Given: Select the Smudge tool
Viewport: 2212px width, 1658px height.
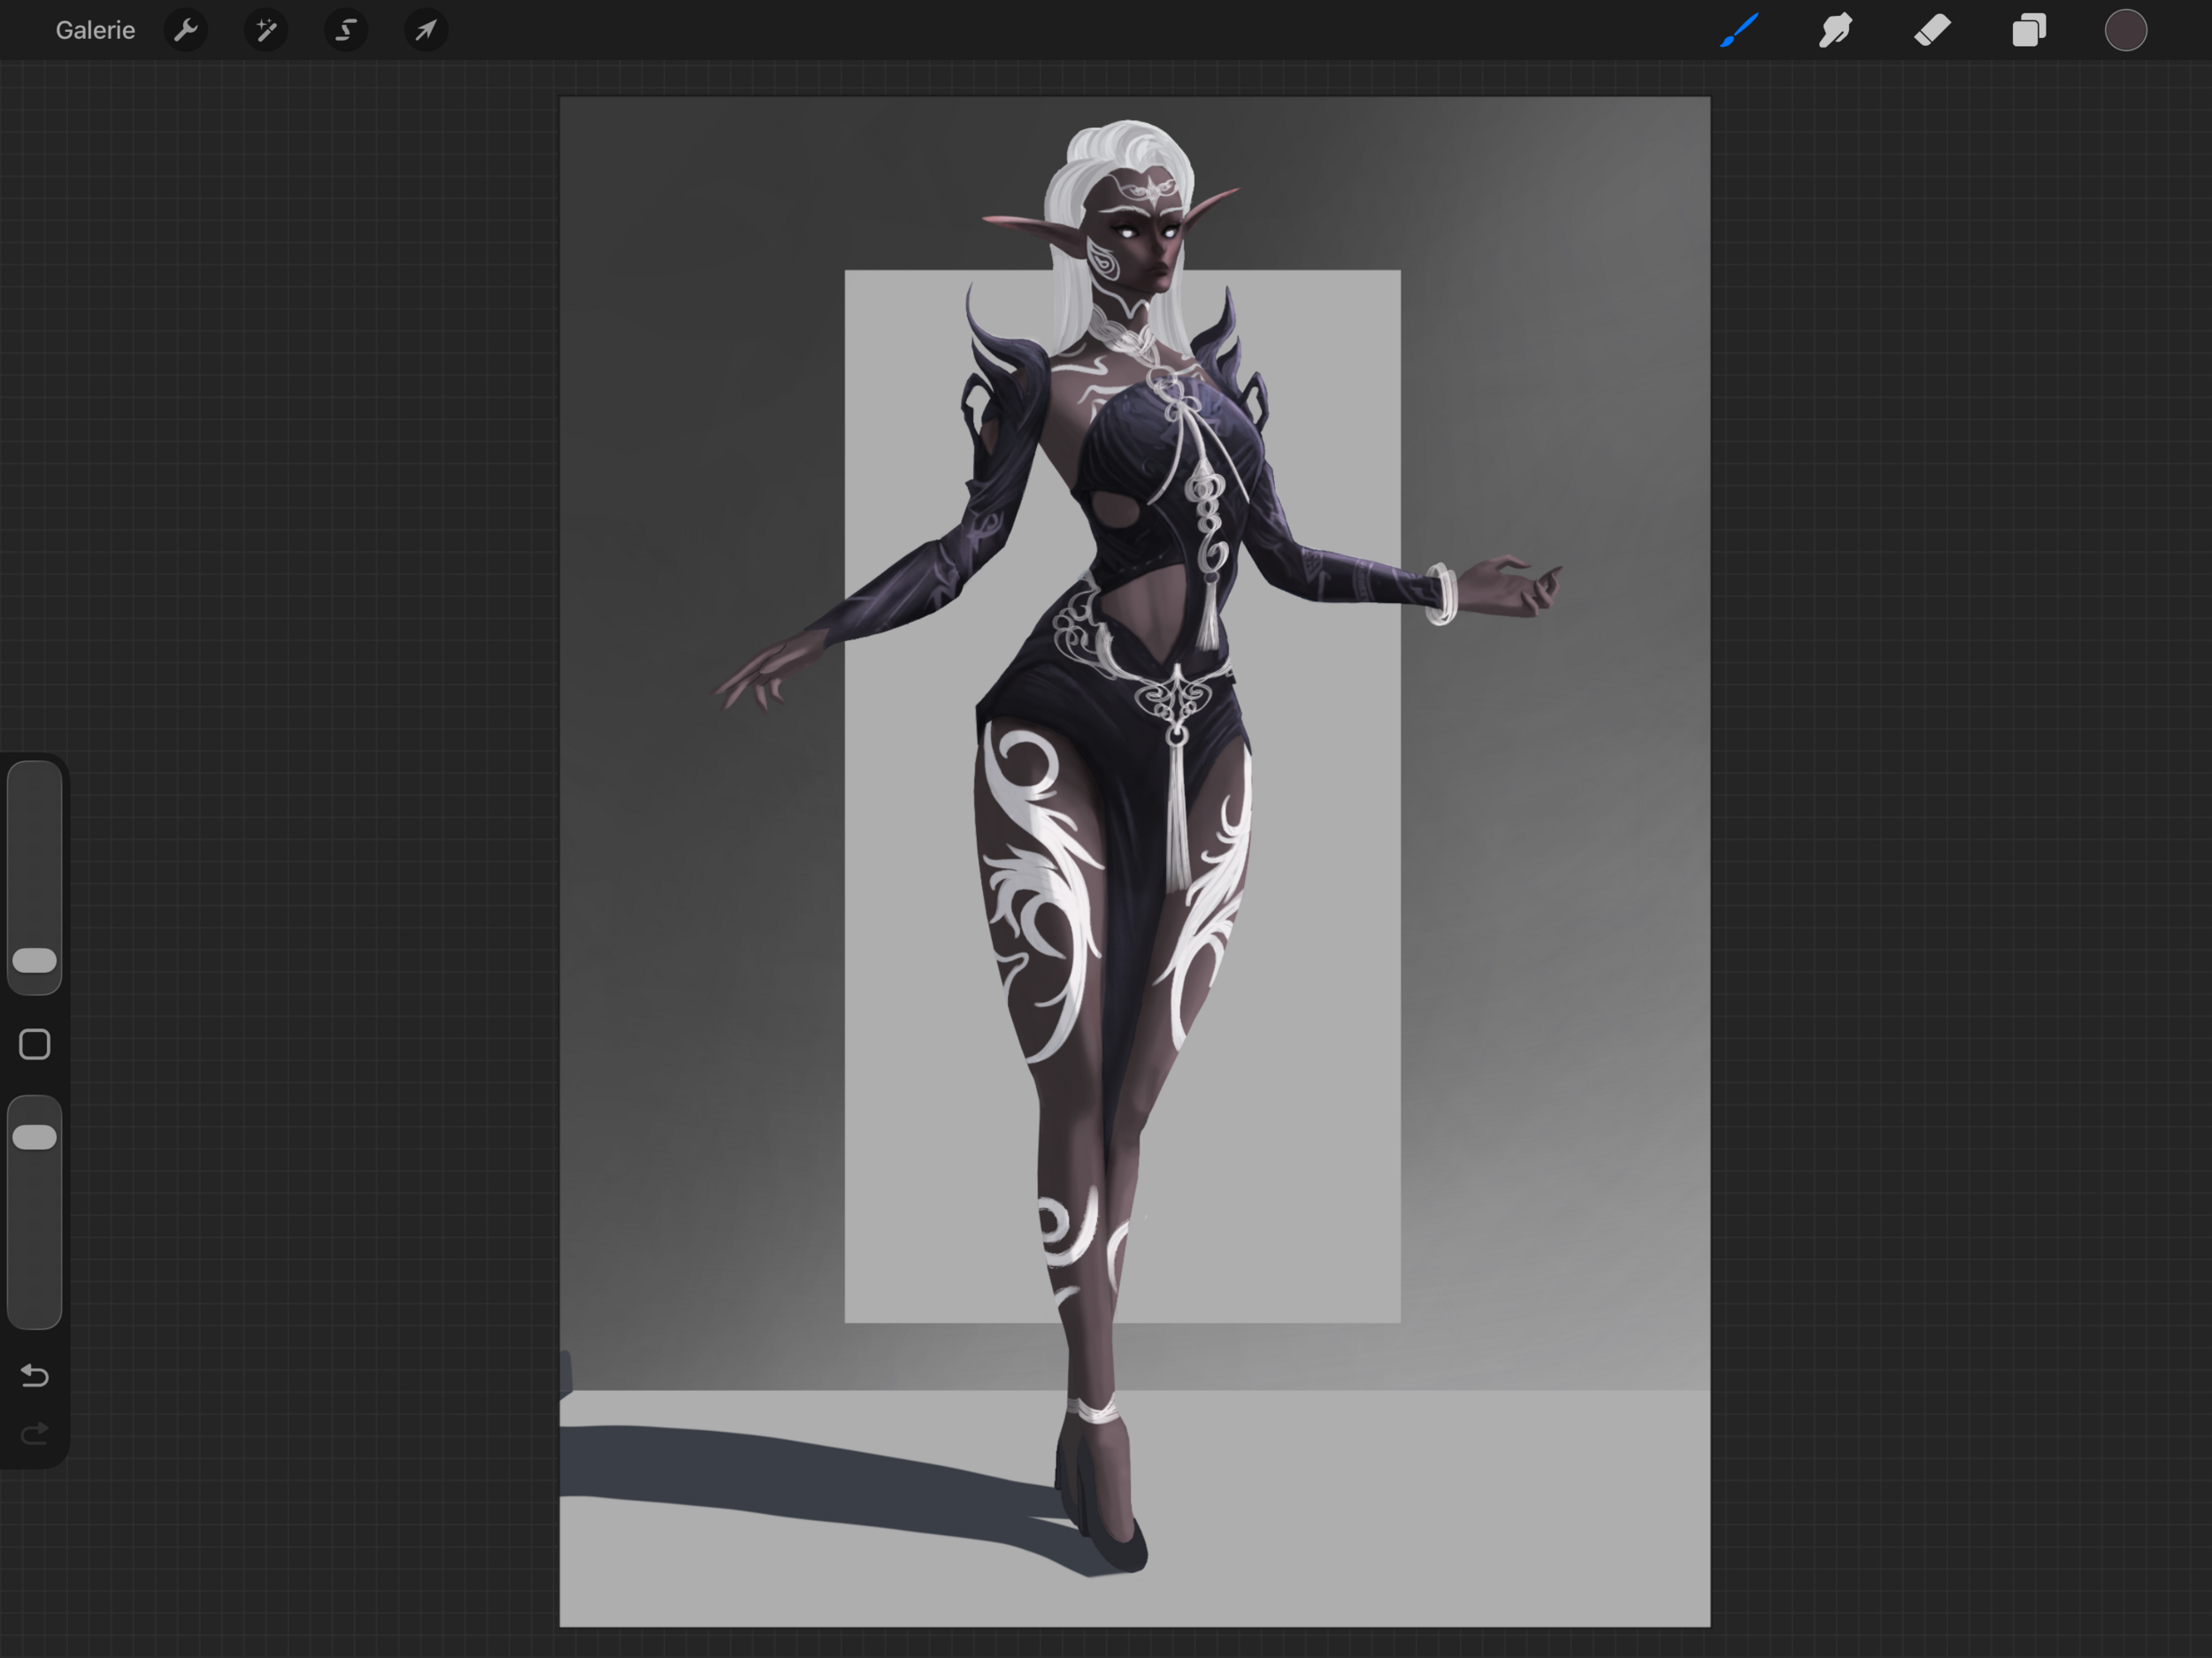Looking at the screenshot, I should pyautogui.click(x=1835, y=30).
